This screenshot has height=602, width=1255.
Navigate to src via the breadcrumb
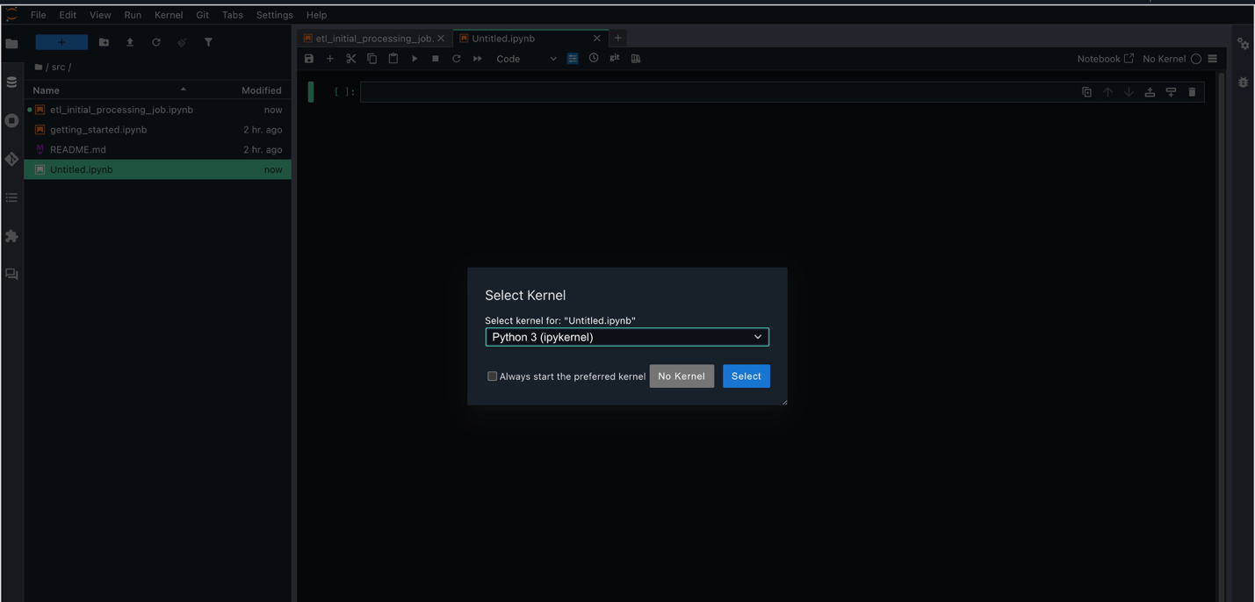58,67
